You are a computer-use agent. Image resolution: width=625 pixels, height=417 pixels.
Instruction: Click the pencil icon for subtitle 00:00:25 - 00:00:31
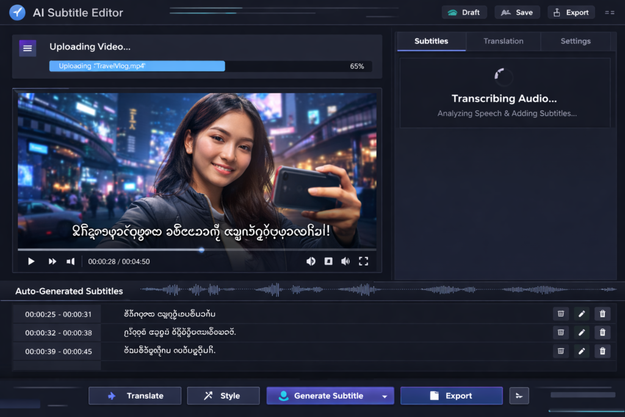[582, 314]
